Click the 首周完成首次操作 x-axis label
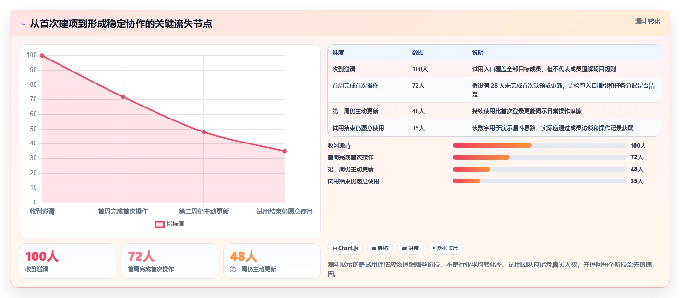The image size is (680, 298). [x=123, y=211]
